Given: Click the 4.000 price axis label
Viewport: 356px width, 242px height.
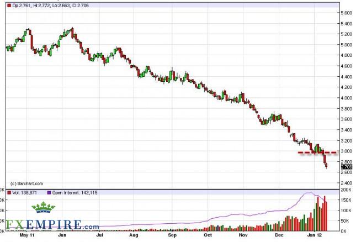Looking at the screenshot, I should pyautogui.click(x=347, y=98).
